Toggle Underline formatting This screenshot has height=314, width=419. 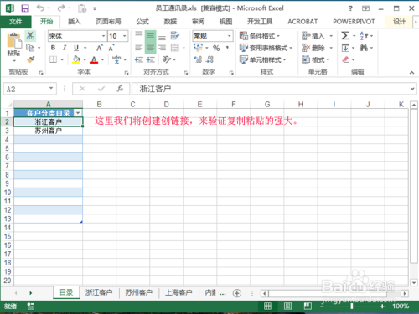(76, 48)
